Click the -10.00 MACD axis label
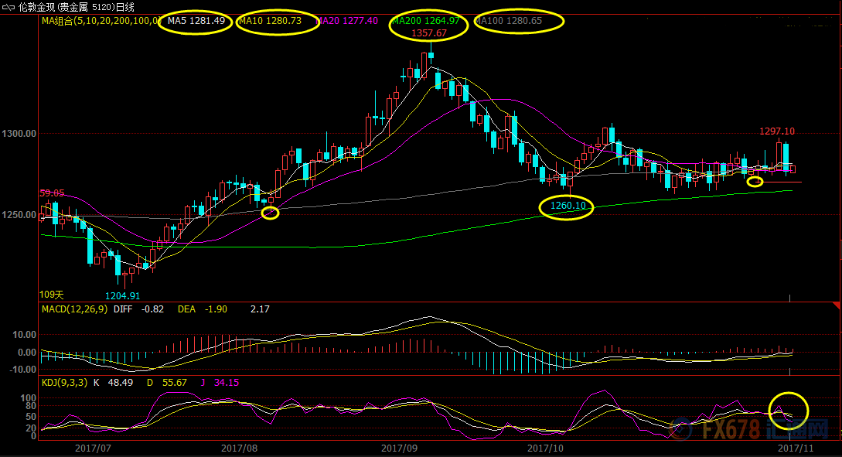The height and width of the screenshot is (457, 842). tap(23, 370)
